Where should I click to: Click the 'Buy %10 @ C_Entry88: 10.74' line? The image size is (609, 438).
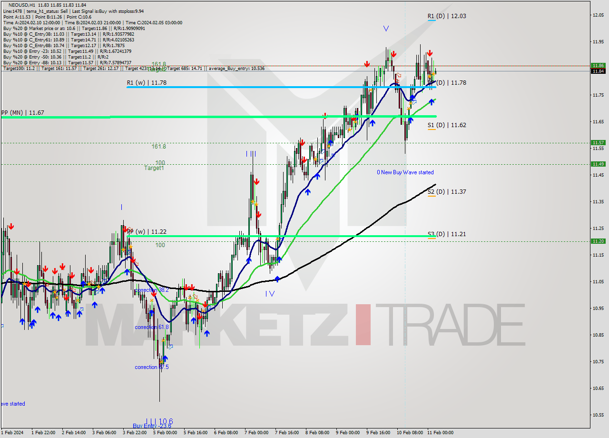[x=64, y=45]
